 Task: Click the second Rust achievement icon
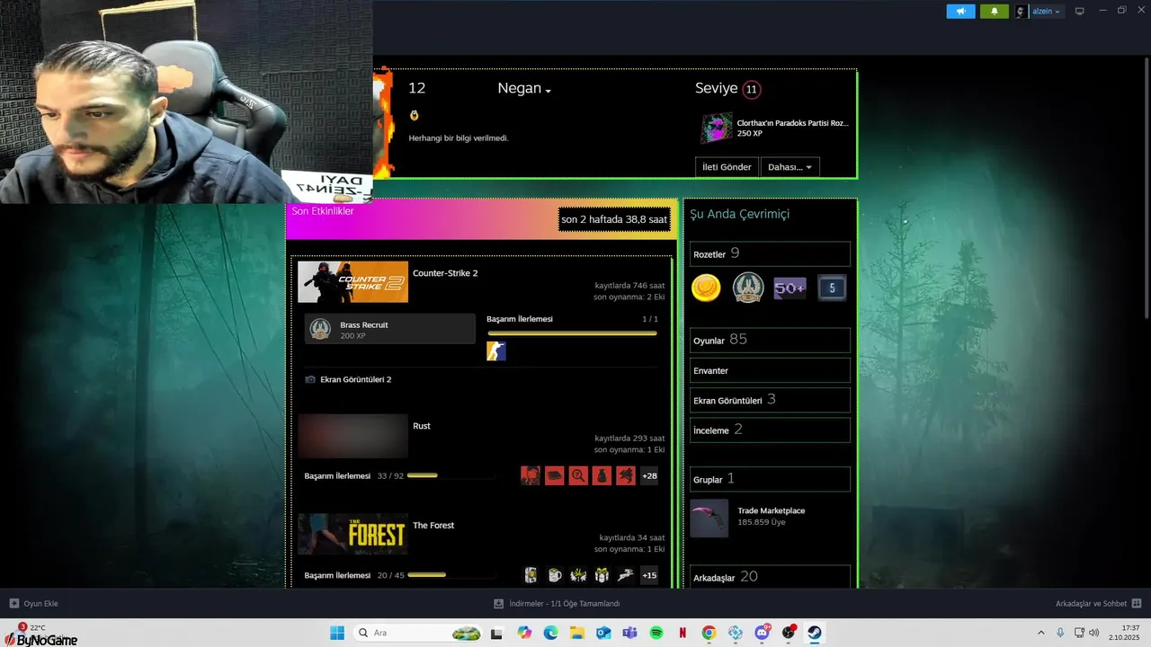[554, 475]
